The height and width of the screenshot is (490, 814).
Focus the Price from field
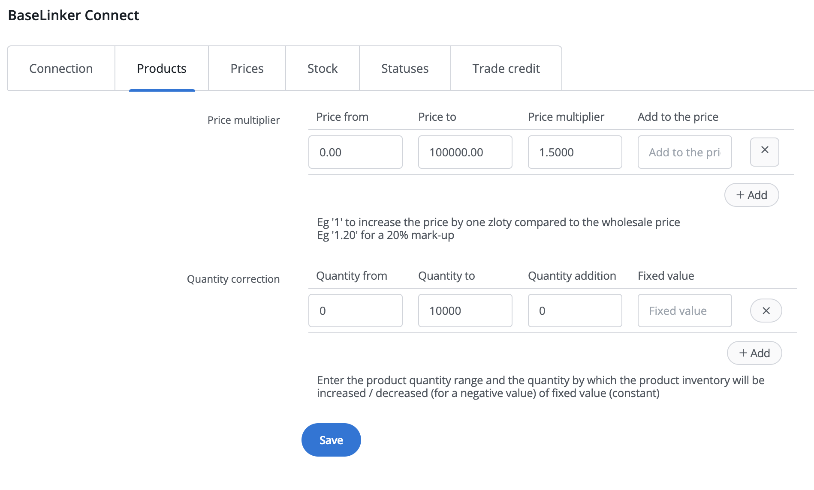(x=355, y=152)
